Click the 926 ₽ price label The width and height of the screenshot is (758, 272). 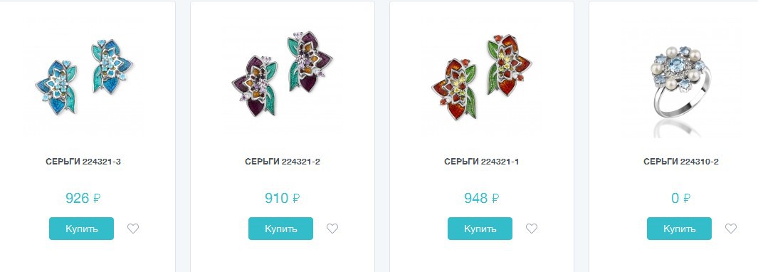click(x=83, y=198)
